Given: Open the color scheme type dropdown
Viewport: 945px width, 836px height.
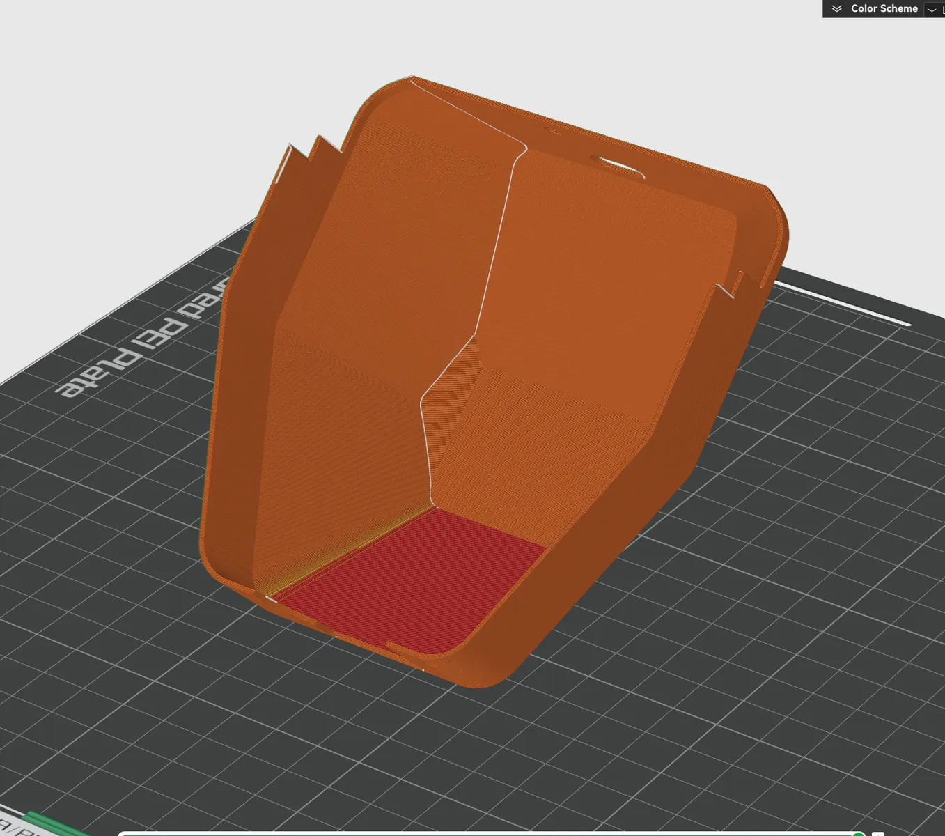Looking at the screenshot, I should (x=932, y=9).
